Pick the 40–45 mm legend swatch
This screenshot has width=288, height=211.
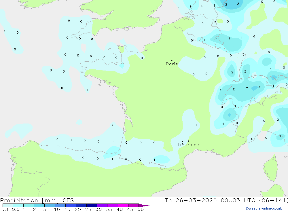coord(123,205)
